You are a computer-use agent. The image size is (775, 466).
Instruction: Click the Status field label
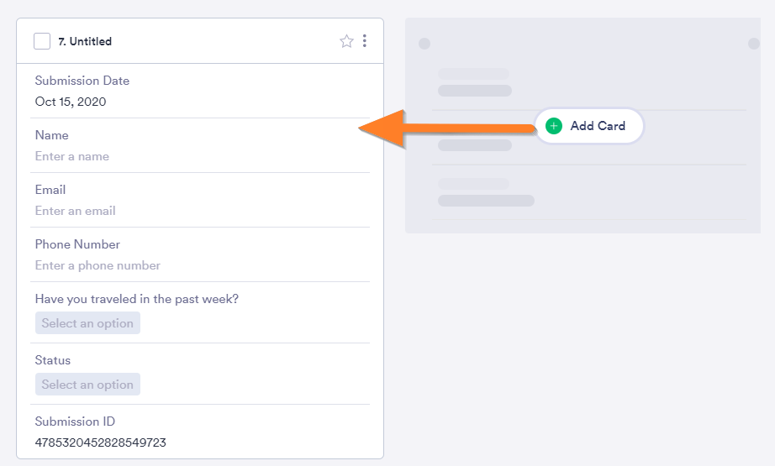pos(53,360)
